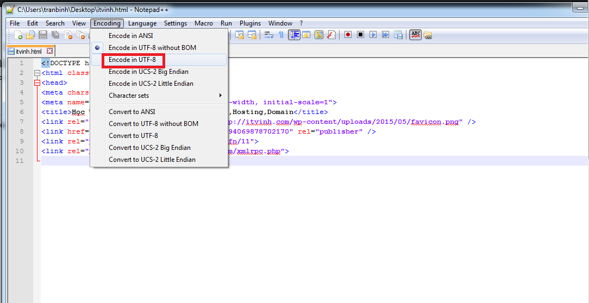The height and width of the screenshot is (303, 589).
Task: Open the ? help menu
Action: click(x=301, y=23)
